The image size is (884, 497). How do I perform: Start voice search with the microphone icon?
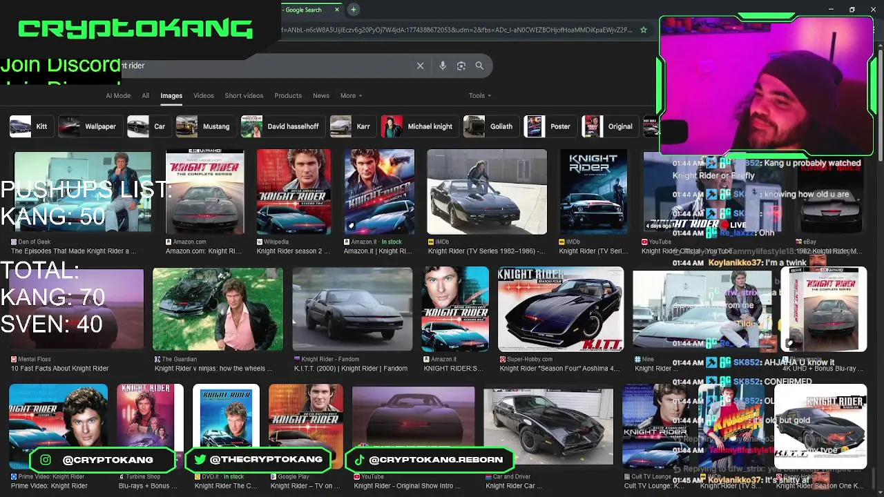(443, 66)
